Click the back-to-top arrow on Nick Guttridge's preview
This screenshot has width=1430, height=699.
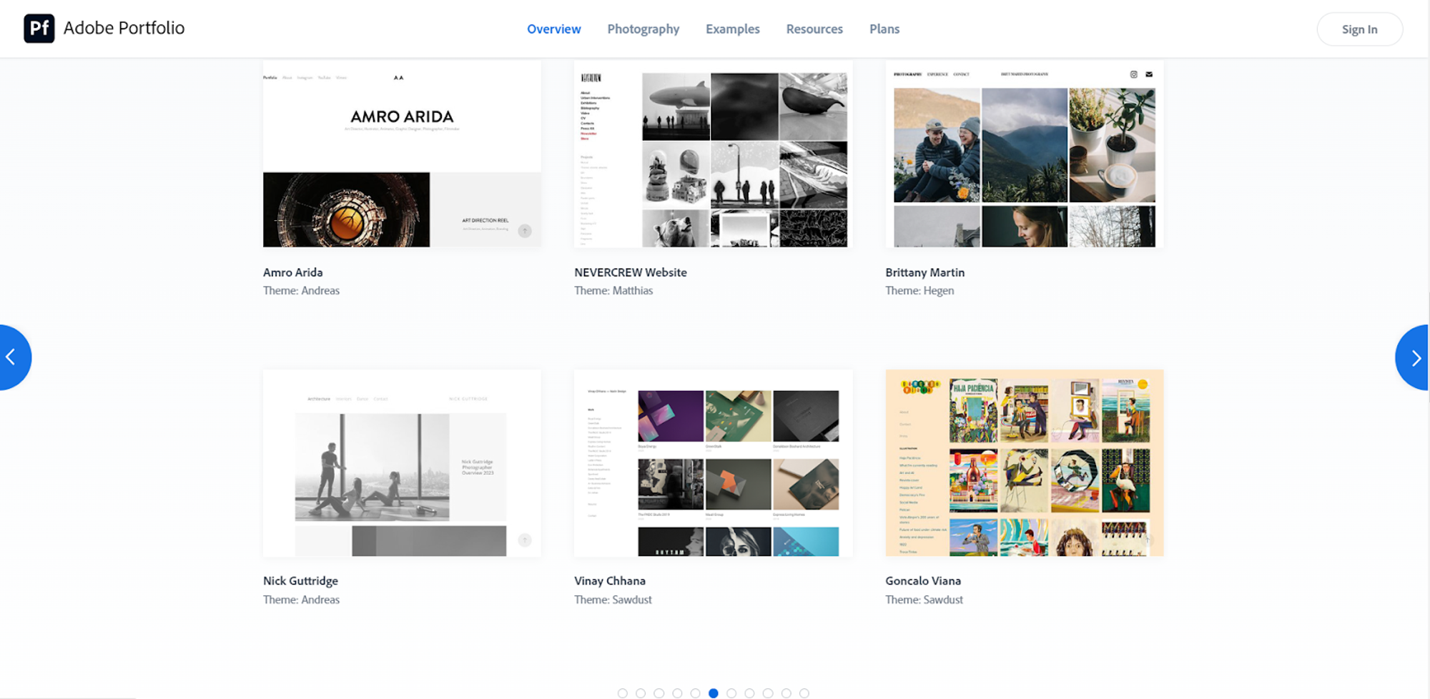pos(524,540)
